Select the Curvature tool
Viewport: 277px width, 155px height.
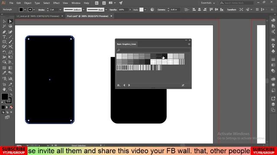tap(10, 32)
